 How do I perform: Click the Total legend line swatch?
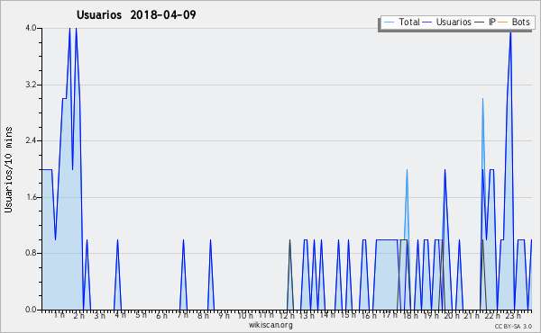tap(389, 22)
